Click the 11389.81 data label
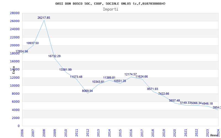The height and width of the screenshot is (138, 221). coord(109,78)
